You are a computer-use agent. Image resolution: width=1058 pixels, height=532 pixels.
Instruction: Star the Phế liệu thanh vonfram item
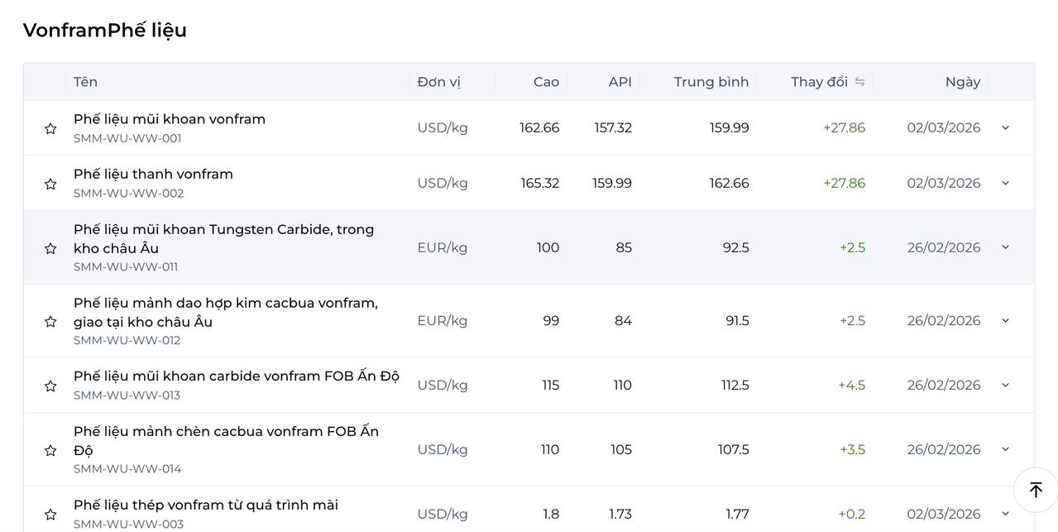(50, 184)
